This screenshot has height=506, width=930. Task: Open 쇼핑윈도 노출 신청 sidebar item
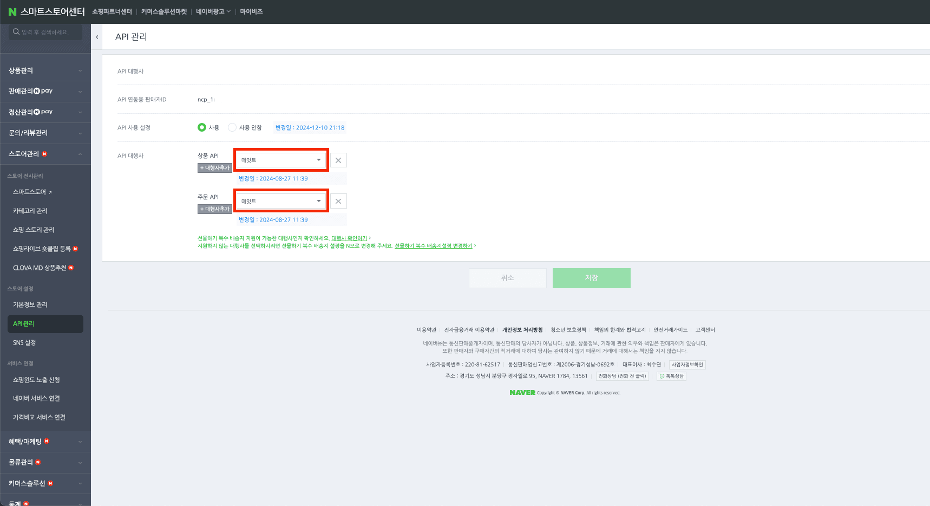click(36, 380)
